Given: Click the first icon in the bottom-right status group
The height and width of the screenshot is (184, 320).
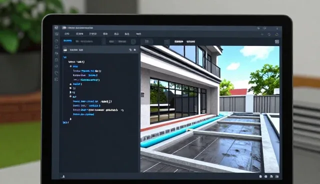Looking at the screenshot, I should 260,176.
